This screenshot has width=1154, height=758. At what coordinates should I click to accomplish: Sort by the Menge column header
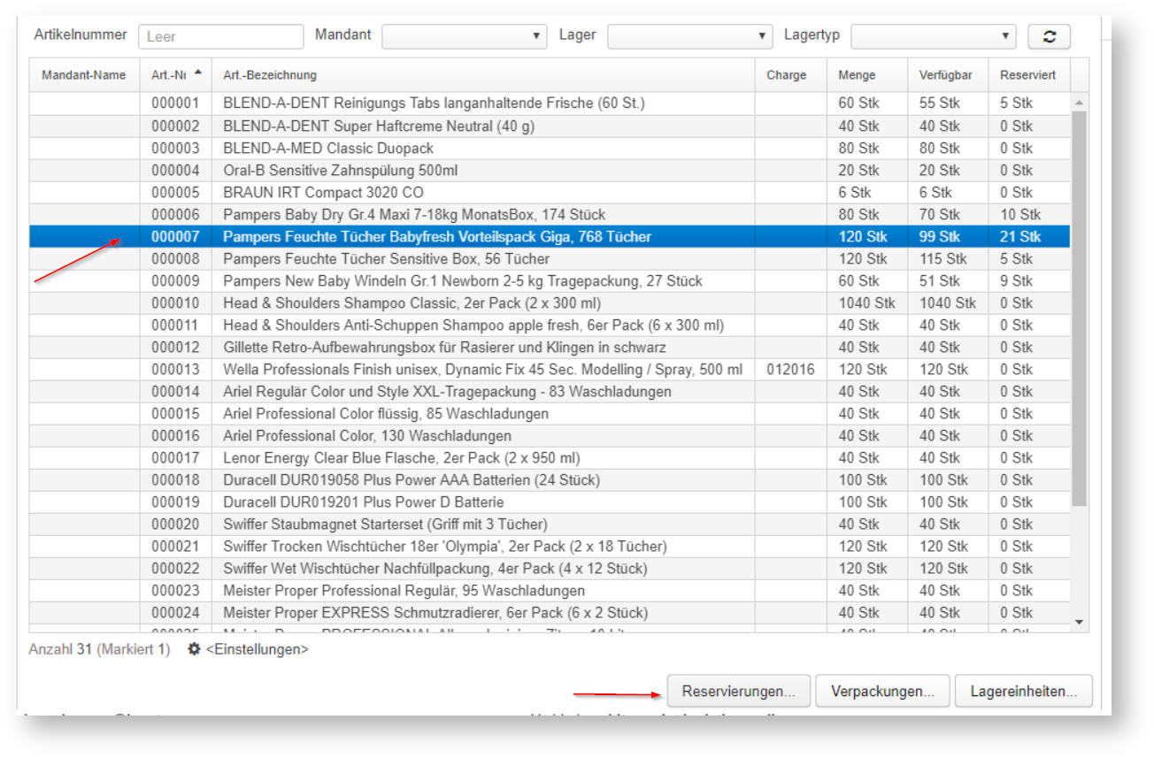click(x=867, y=75)
